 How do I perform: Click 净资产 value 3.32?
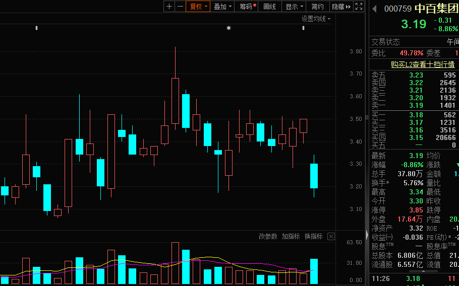(416, 228)
